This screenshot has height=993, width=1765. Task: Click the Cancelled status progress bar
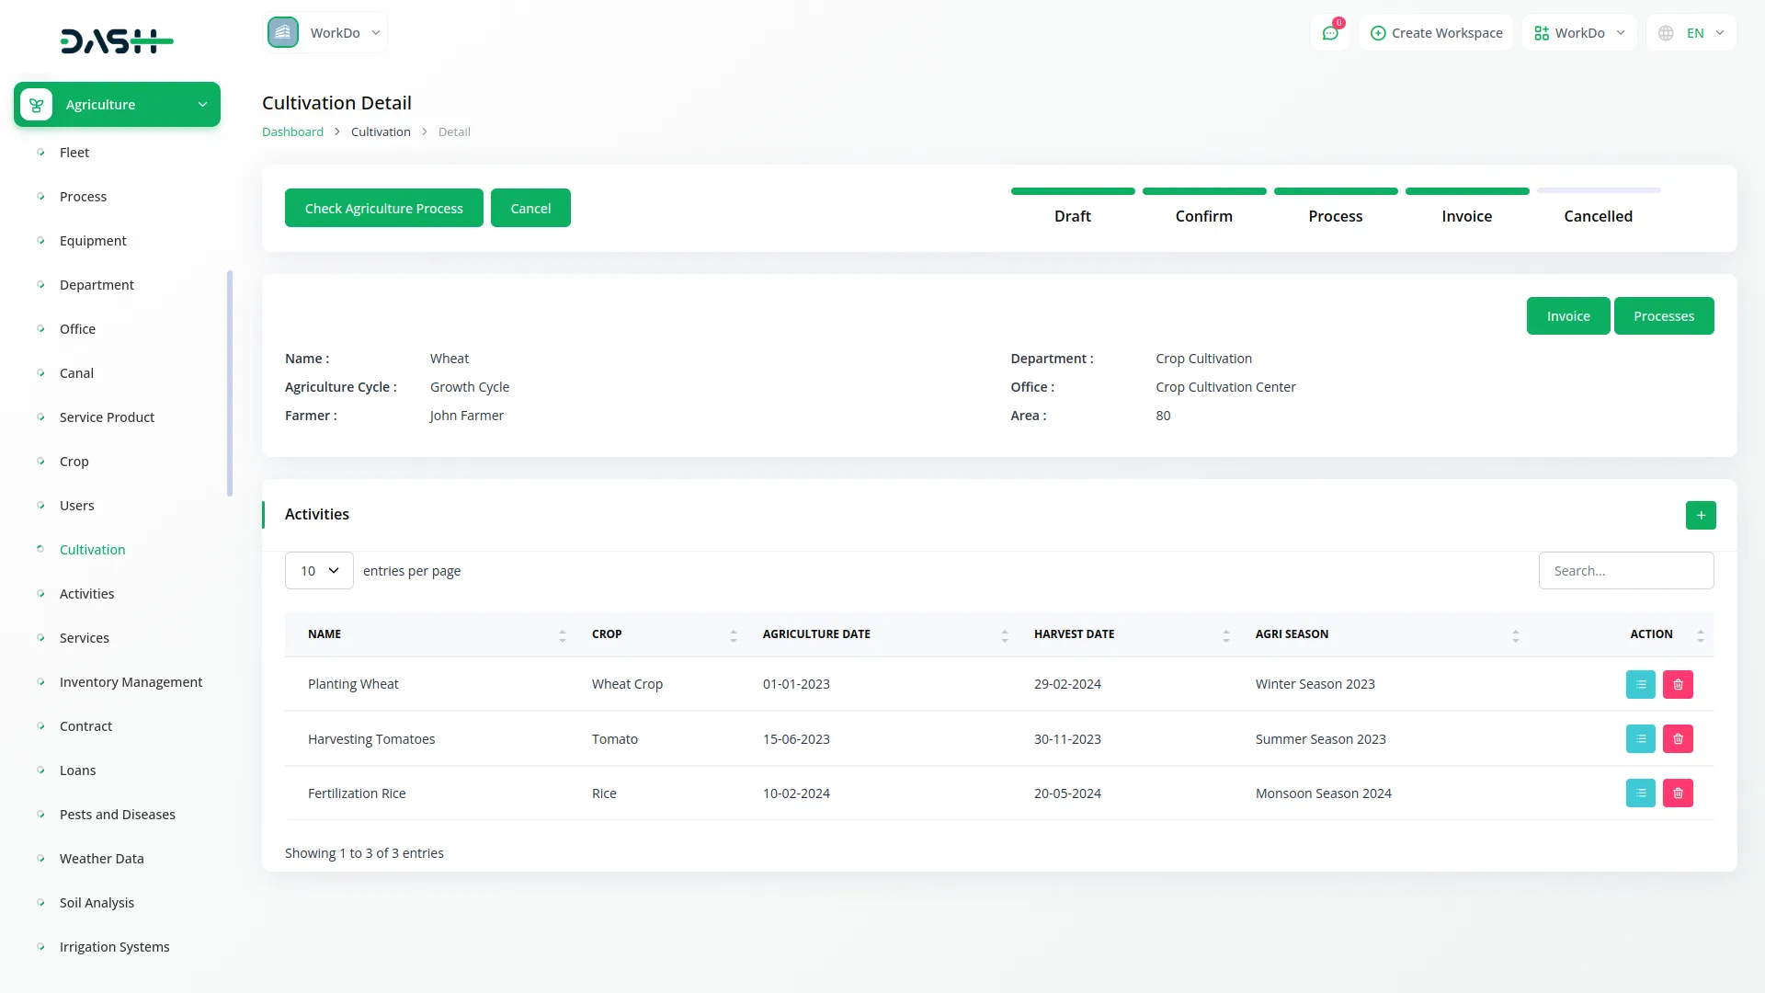tap(1598, 191)
